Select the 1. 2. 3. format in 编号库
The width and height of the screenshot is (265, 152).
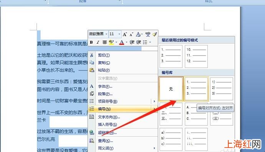[196, 89]
